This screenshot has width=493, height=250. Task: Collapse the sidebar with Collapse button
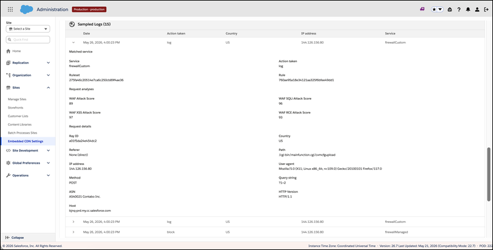14,238
